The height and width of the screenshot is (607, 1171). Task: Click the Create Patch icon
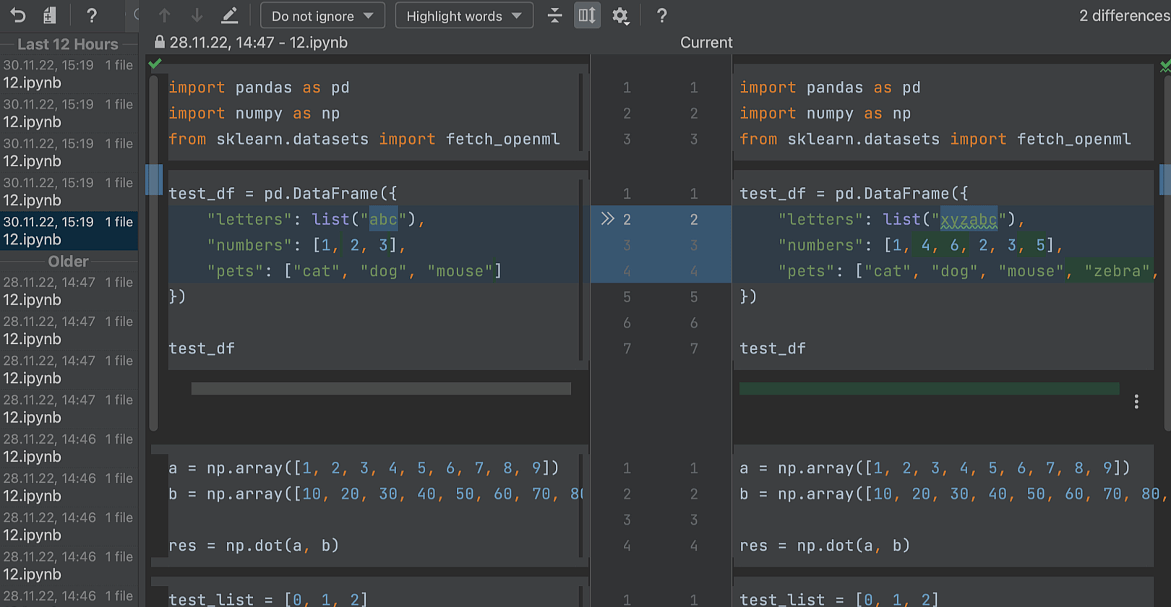49,15
